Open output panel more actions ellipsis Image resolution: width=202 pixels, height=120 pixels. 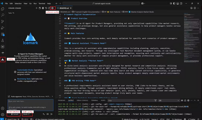[192, 100]
